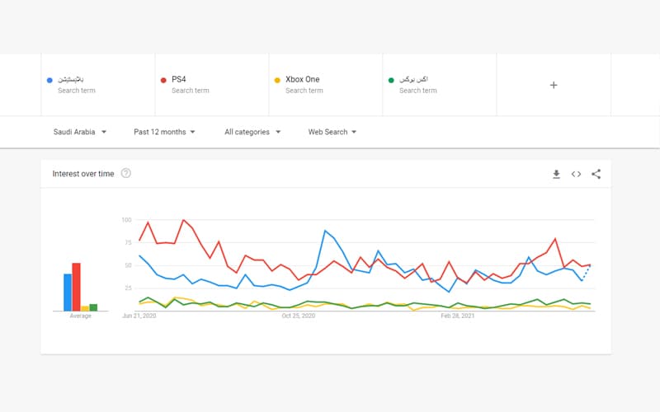
Task: Expand the Past 12 months time range
Action: 164,132
